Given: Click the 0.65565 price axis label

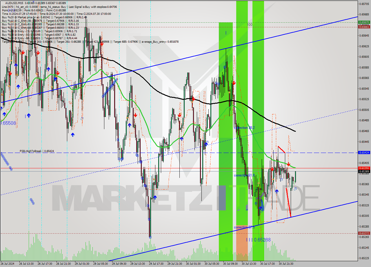Looking at the screenshot, I should [x=364, y=78].
